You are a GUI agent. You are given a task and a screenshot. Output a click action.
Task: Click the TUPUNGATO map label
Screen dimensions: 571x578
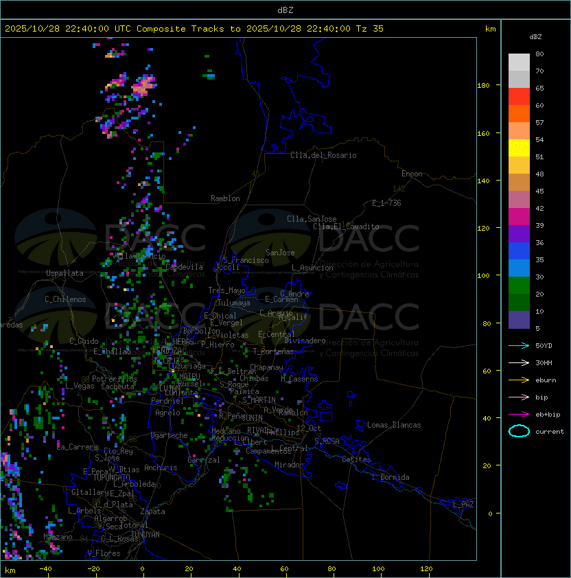point(112,477)
